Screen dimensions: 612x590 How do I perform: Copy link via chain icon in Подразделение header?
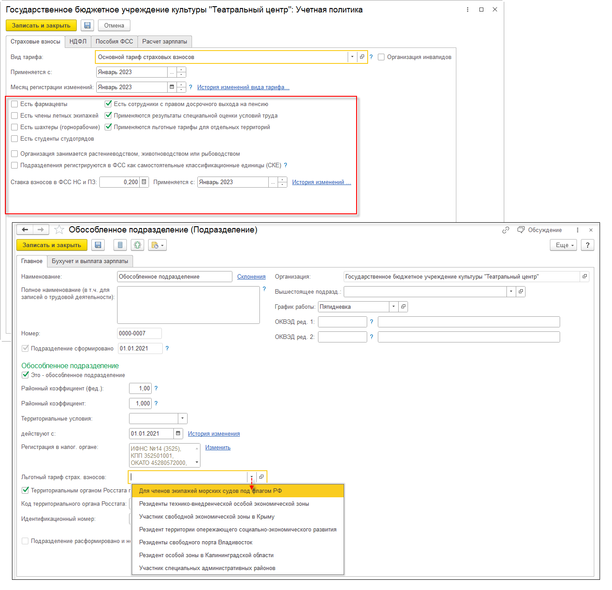pos(506,230)
